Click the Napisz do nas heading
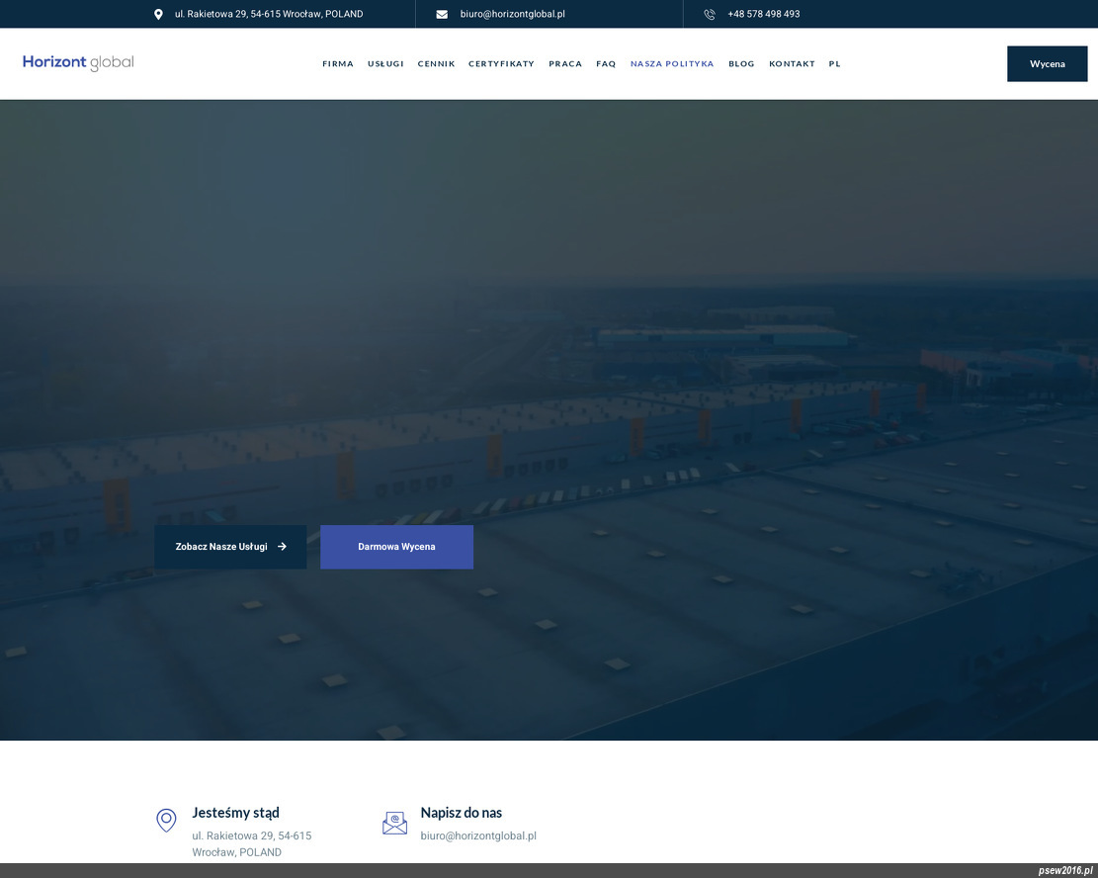This screenshot has width=1098, height=878. [x=462, y=813]
